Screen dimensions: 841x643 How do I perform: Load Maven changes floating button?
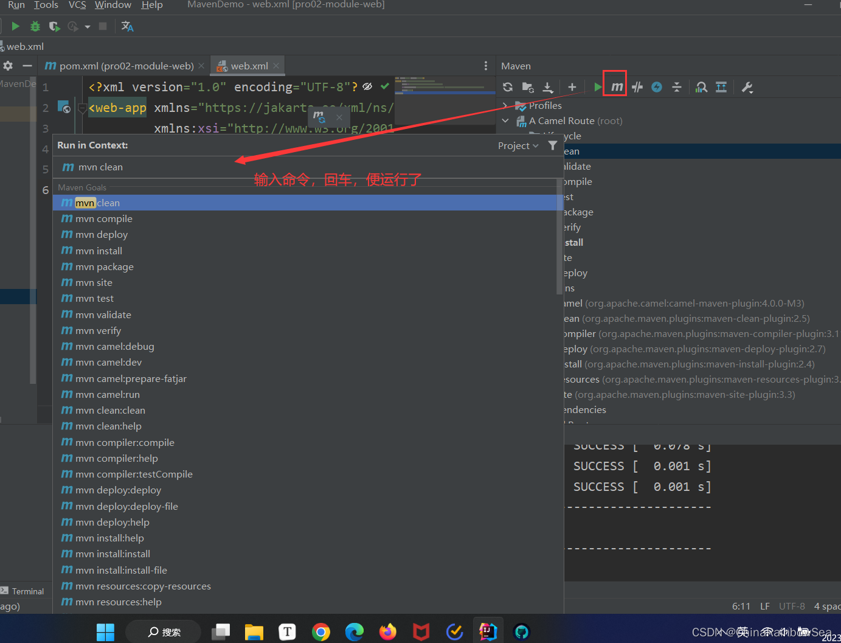click(319, 116)
